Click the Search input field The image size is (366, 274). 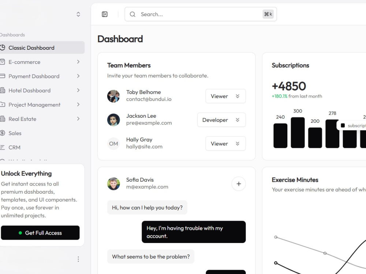201,14
